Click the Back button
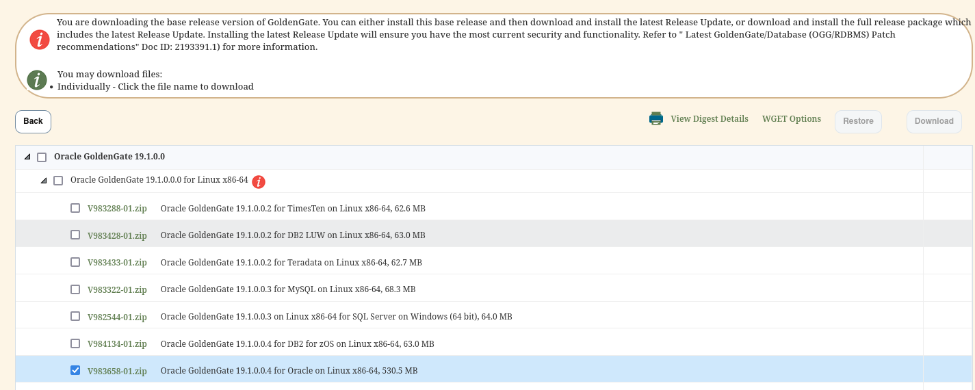 33,121
